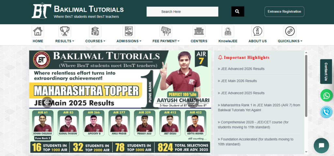Click Anuj Pagar AIR 277 photo
The height and width of the screenshot is (156, 334).
click(119, 124)
